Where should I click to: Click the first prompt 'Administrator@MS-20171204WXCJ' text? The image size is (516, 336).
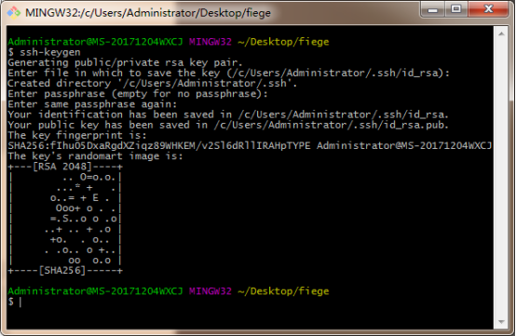(x=95, y=42)
